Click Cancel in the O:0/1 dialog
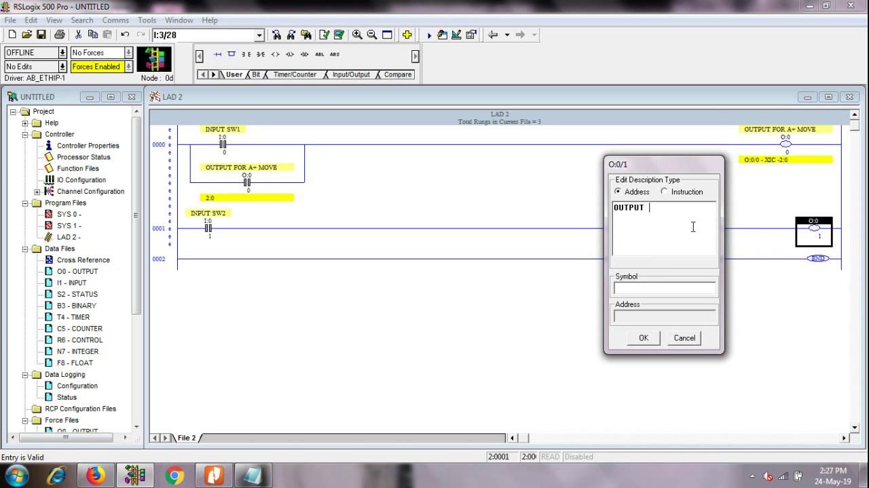 tap(684, 338)
